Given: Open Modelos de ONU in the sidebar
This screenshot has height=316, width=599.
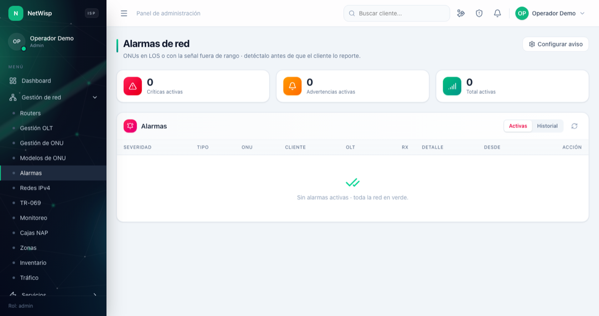Looking at the screenshot, I should pos(53,158).
